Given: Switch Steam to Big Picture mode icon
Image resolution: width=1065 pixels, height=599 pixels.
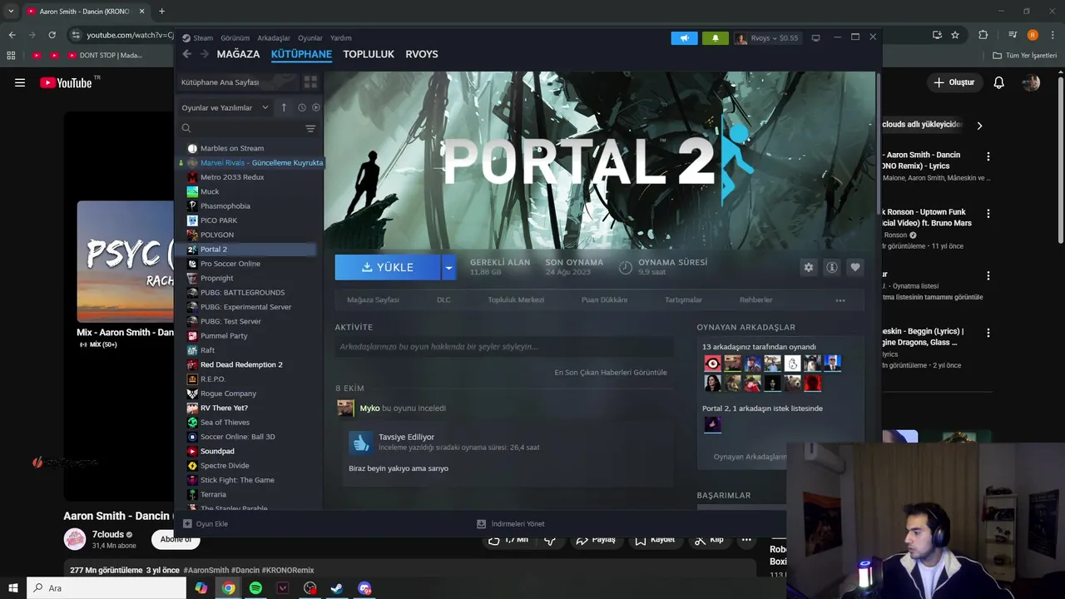Looking at the screenshot, I should (x=815, y=38).
